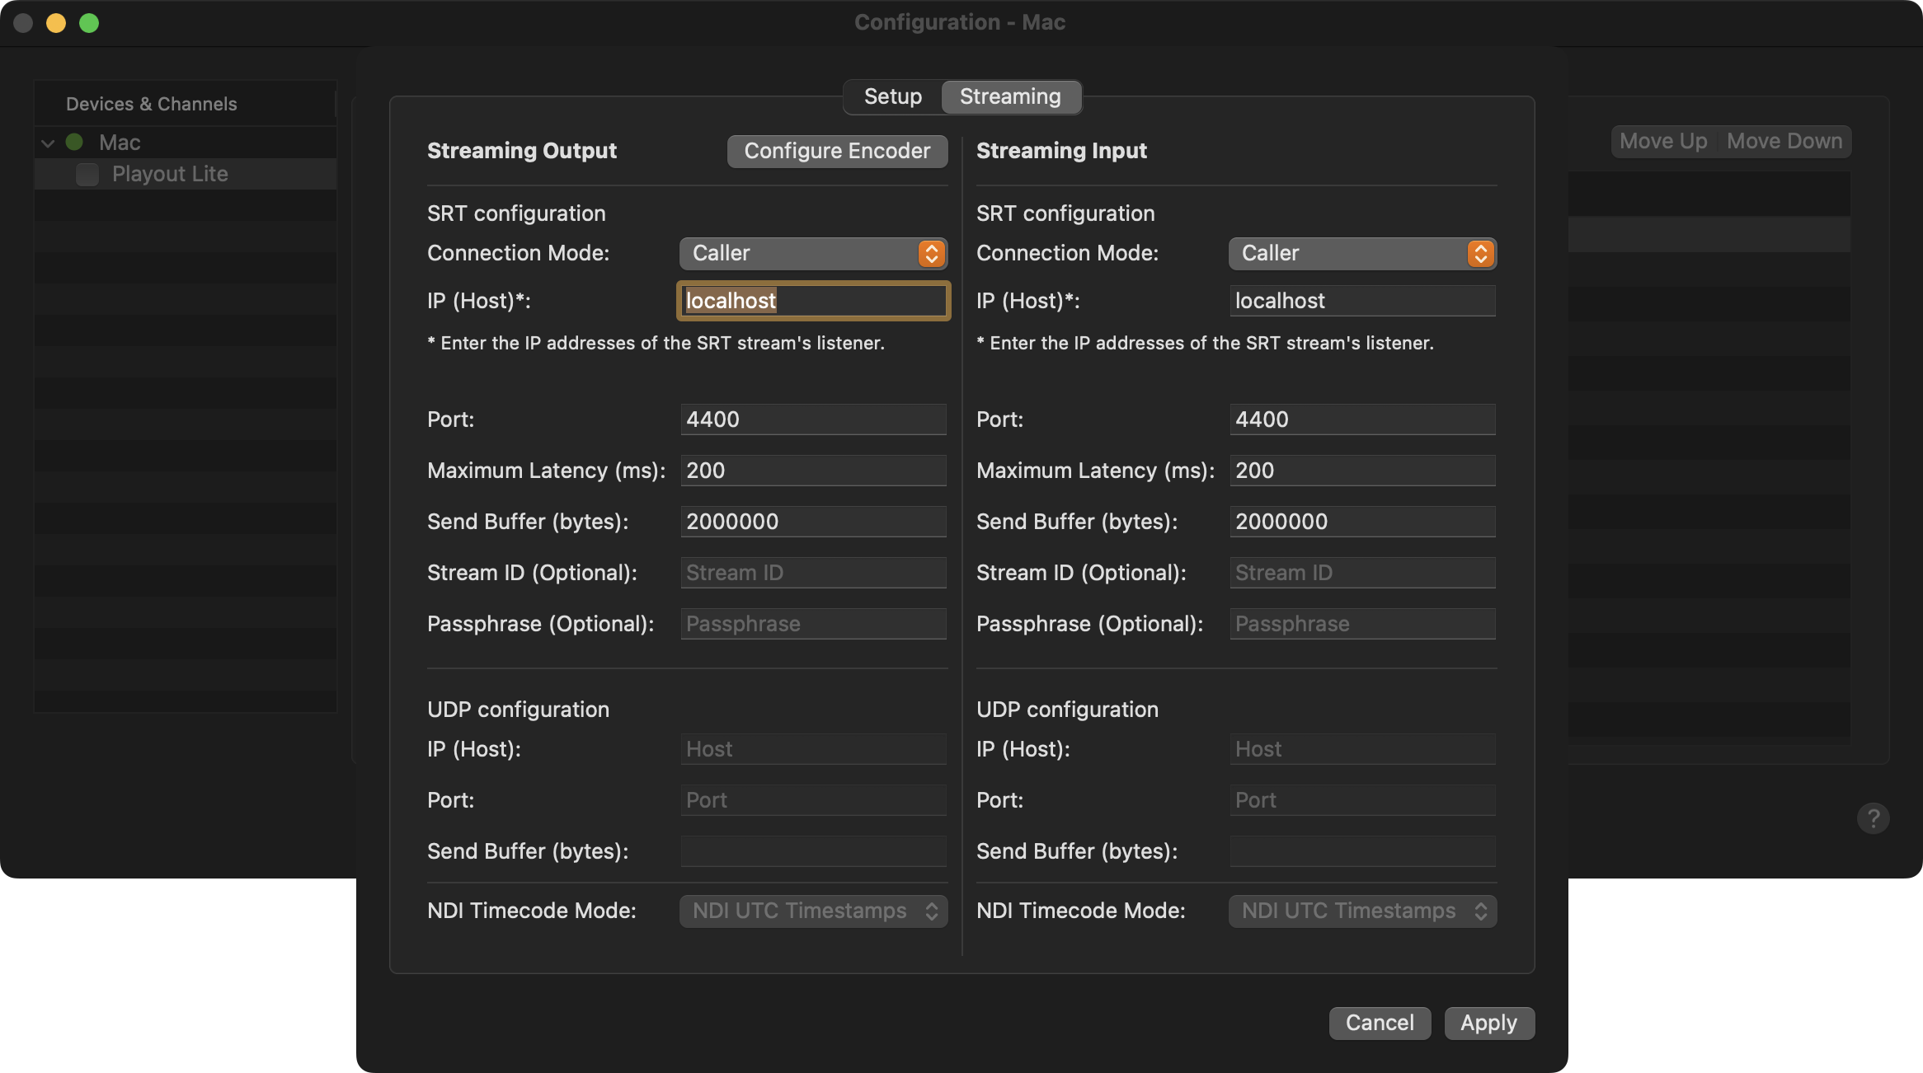Click Streaming Output UDP Port field
1923x1073 pixels.
pos(813,800)
